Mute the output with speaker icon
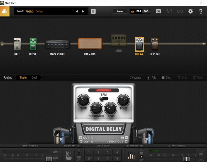The width and height of the screenshot is (207, 162). coord(201,154)
